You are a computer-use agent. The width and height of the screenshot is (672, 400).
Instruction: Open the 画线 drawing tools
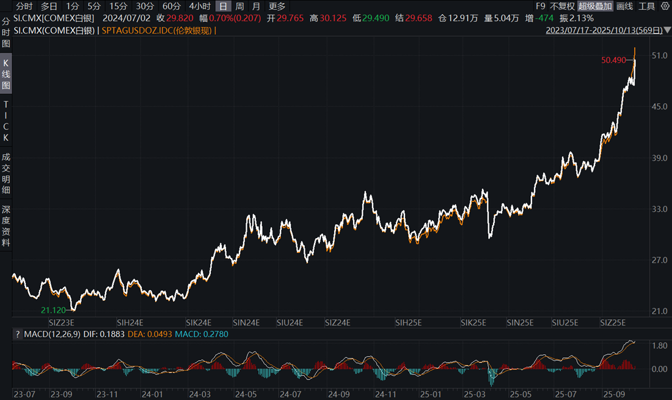[624, 6]
